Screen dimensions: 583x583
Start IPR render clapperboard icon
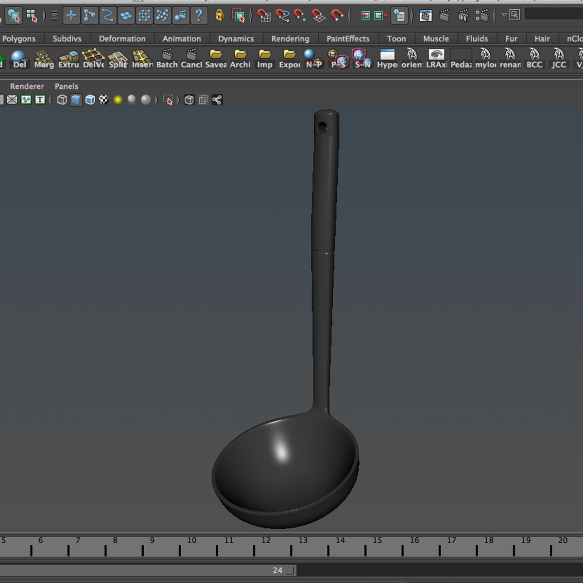click(x=463, y=16)
